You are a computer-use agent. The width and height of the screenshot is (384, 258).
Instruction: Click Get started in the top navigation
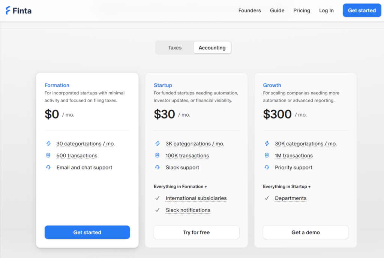361,10
